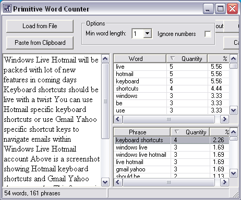Click the Load from File button

(x=40, y=26)
